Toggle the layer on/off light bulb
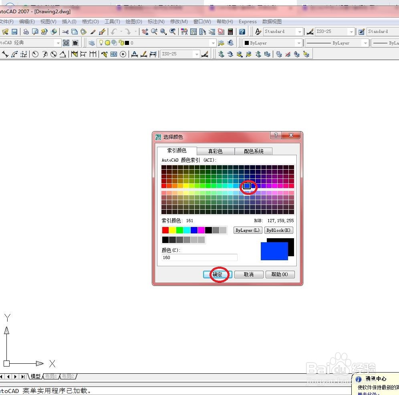 click(x=101, y=43)
